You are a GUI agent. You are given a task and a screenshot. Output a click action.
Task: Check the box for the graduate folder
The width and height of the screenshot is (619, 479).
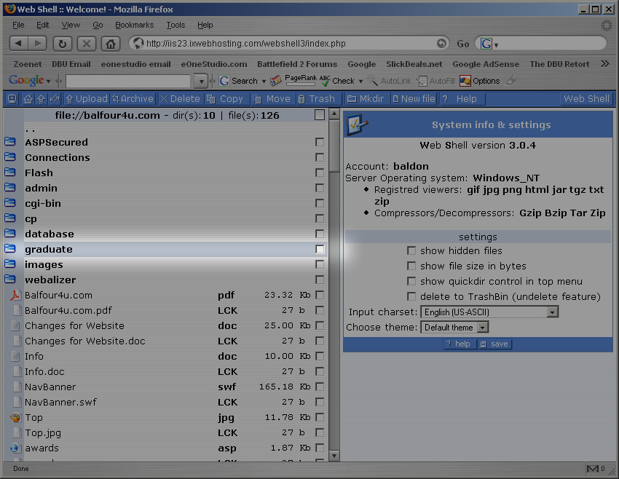(x=320, y=249)
